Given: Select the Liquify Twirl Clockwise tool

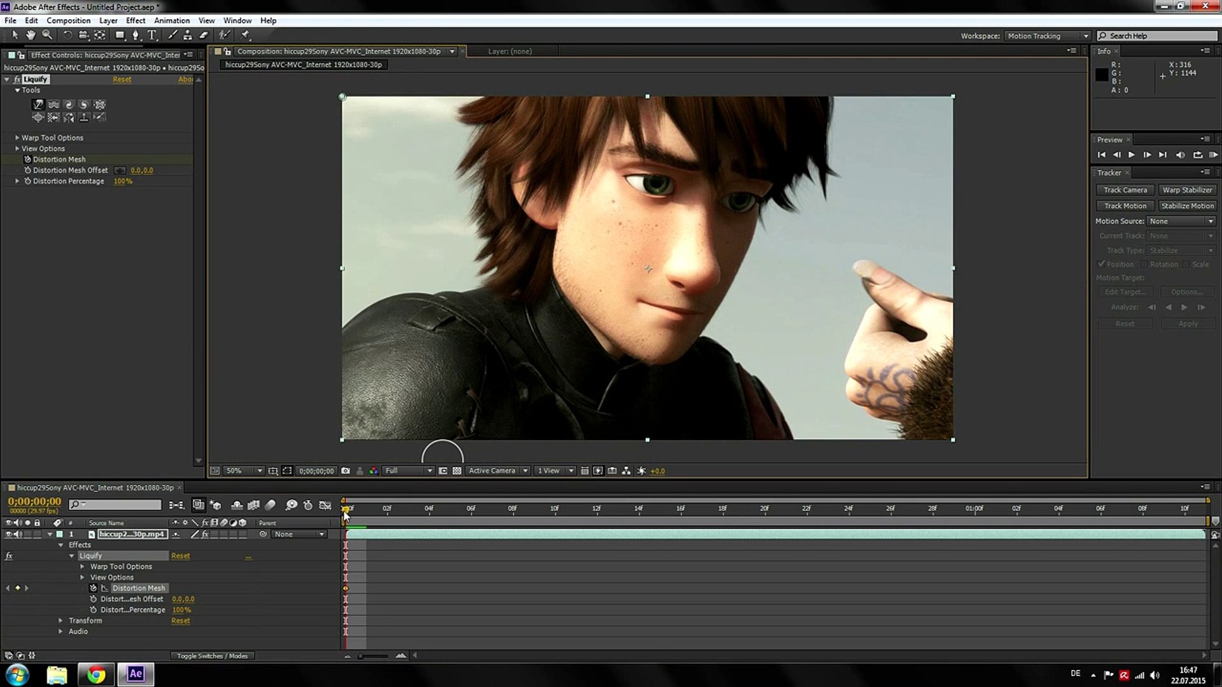Looking at the screenshot, I should pyautogui.click(x=69, y=105).
